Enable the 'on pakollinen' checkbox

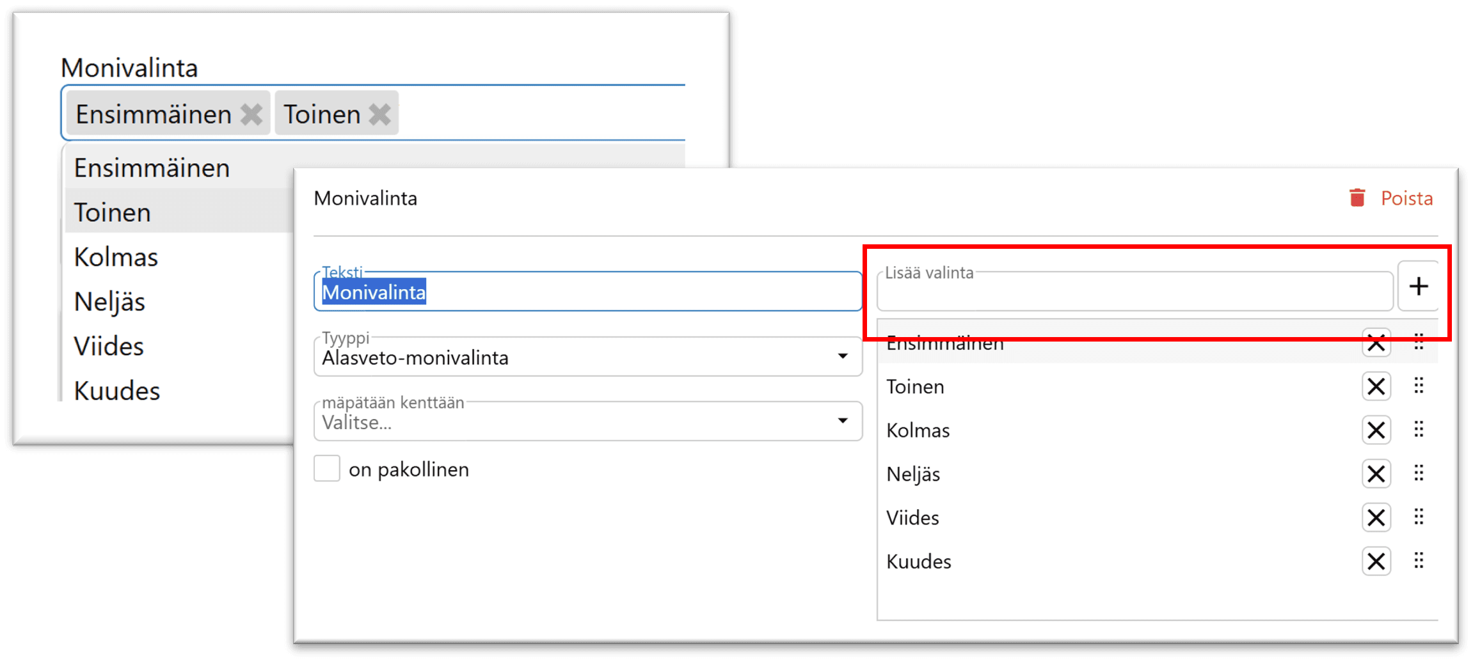(x=327, y=469)
